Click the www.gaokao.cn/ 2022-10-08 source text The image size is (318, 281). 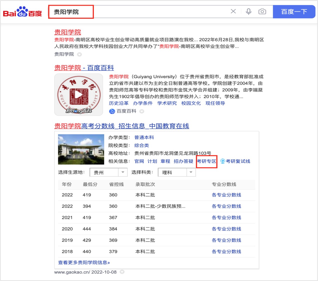point(85,272)
